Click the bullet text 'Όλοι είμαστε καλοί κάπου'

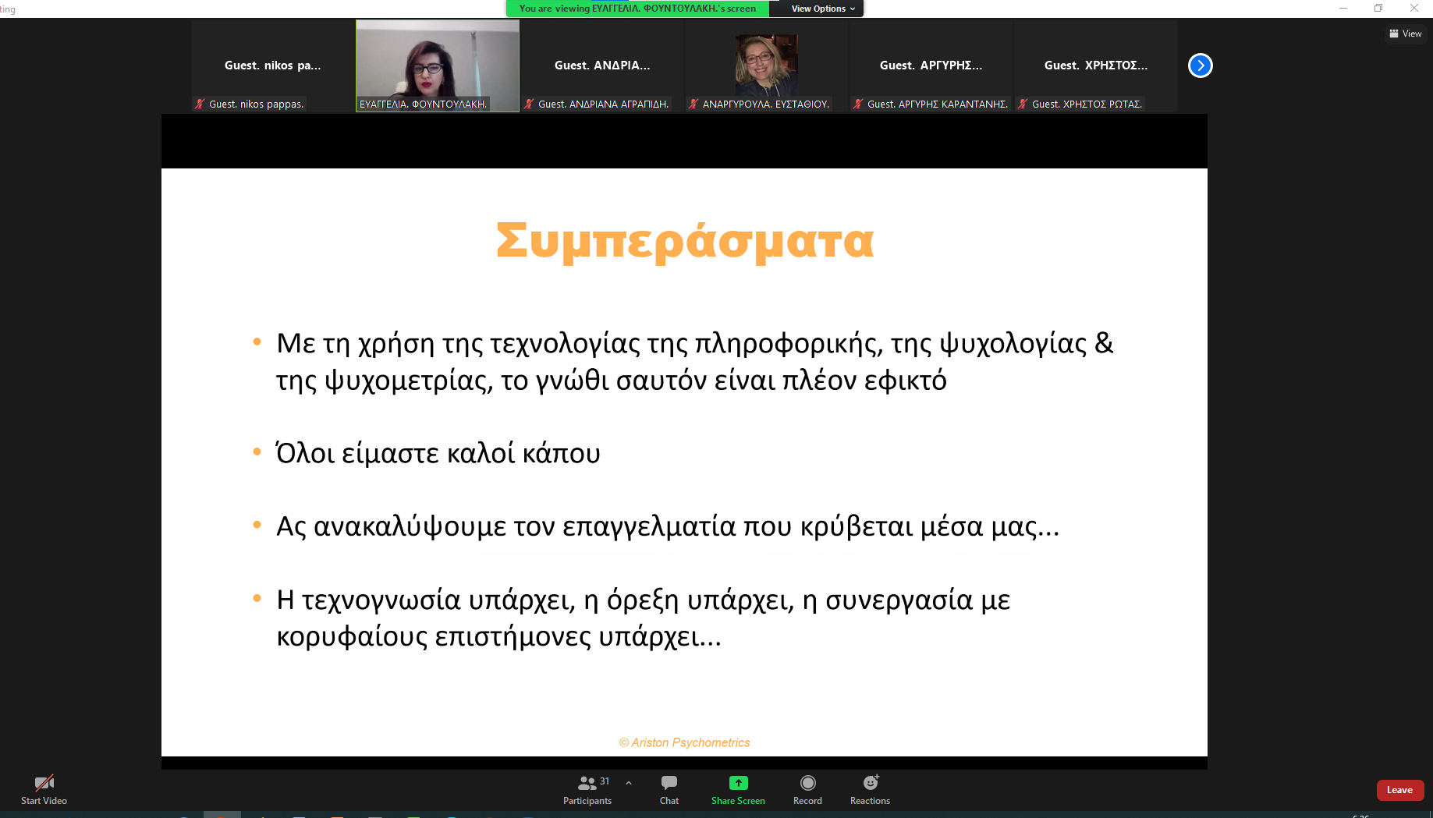tap(438, 453)
